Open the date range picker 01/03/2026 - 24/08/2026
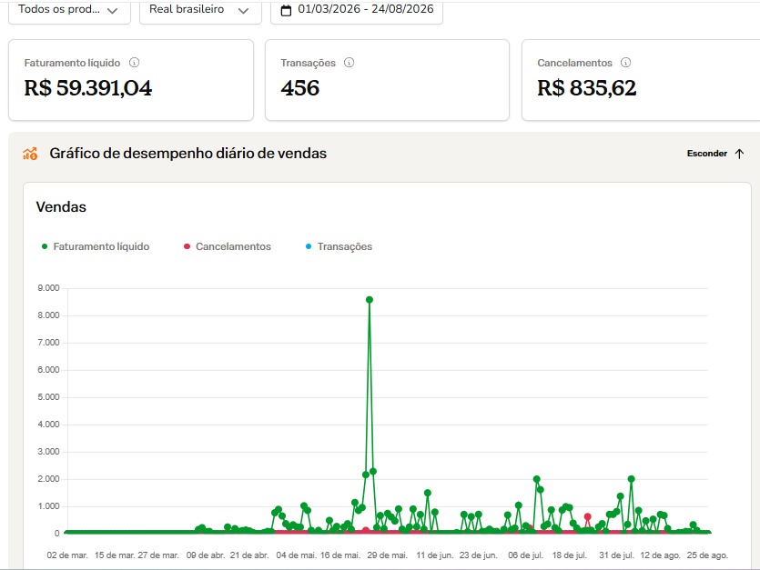Screen dimensions: 760x570 pyautogui.click(x=356, y=11)
